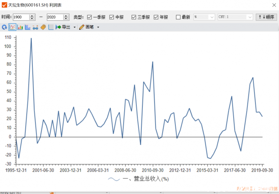
Task: Select the 画笔 pencil tool
Action: point(86,27)
